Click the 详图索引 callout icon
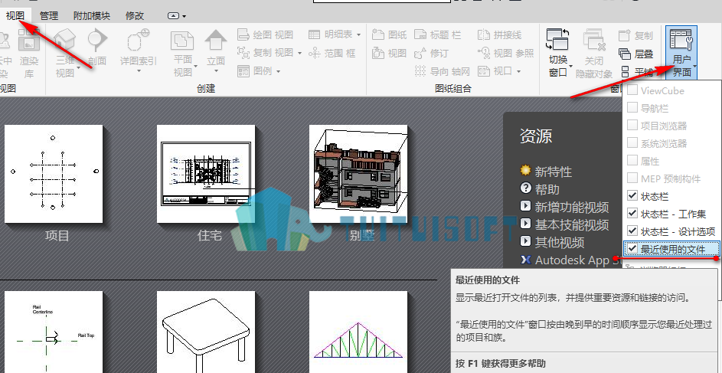This screenshot has height=373, width=722. pos(139,40)
